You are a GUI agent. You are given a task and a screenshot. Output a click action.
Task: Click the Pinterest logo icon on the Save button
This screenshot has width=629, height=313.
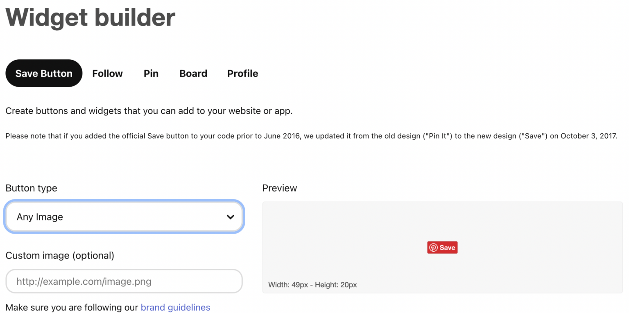pyautogui.click(x=434, y=247)
